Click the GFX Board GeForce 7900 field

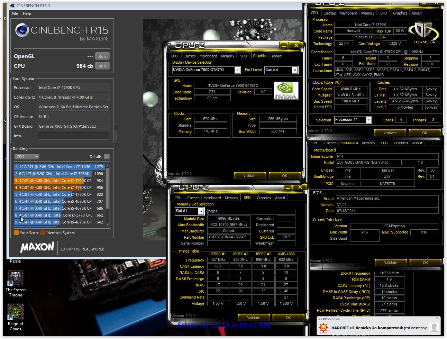click(73, 126)
